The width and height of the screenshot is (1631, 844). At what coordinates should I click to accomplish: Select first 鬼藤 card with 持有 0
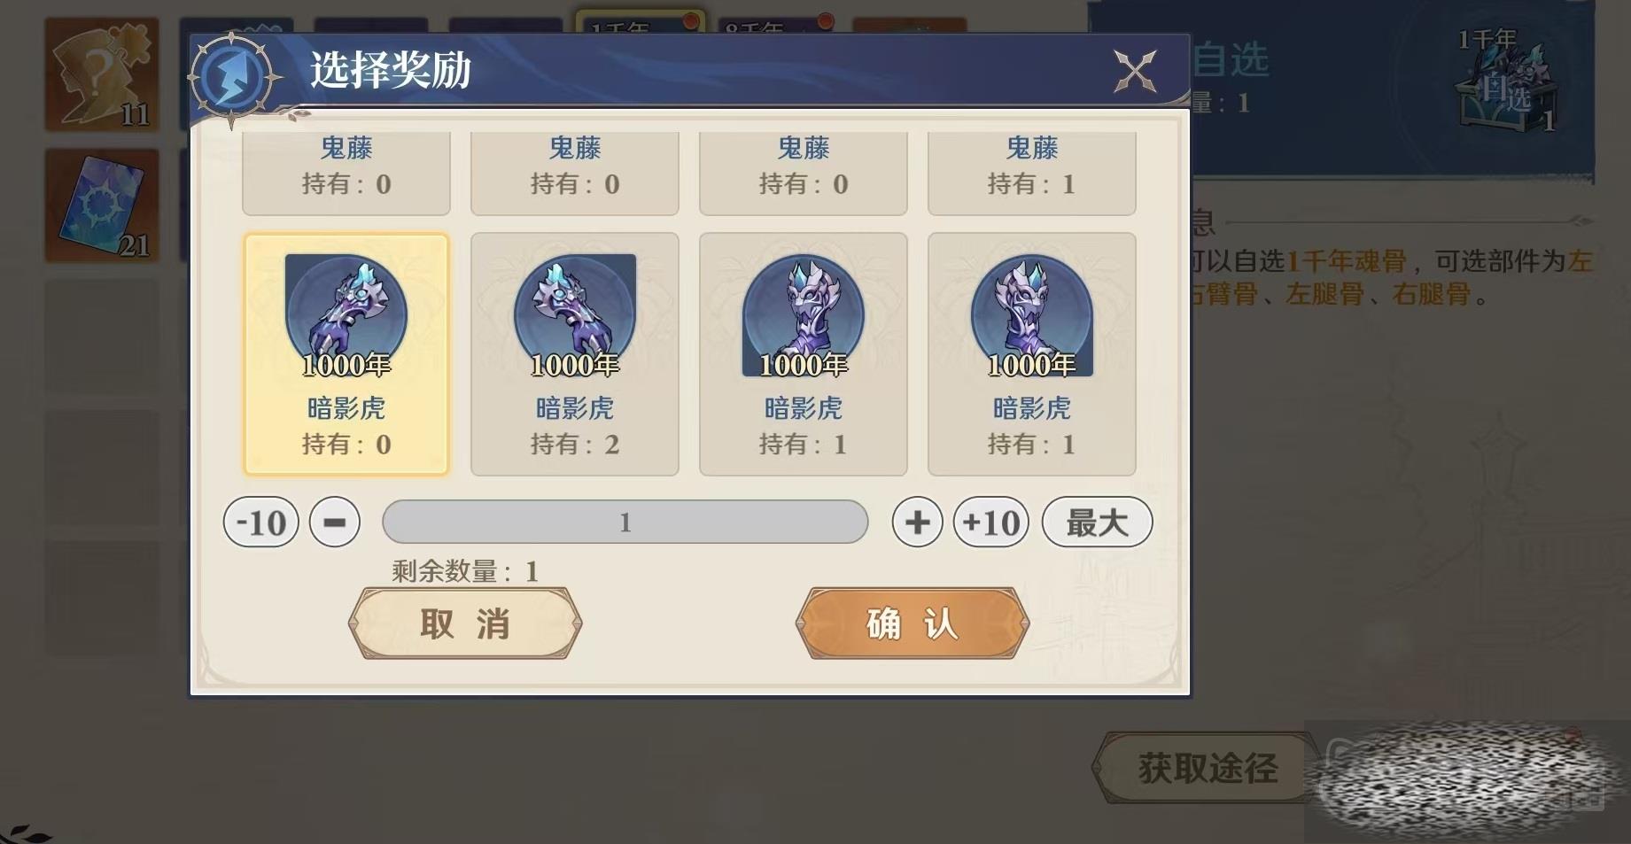point(346,173)
